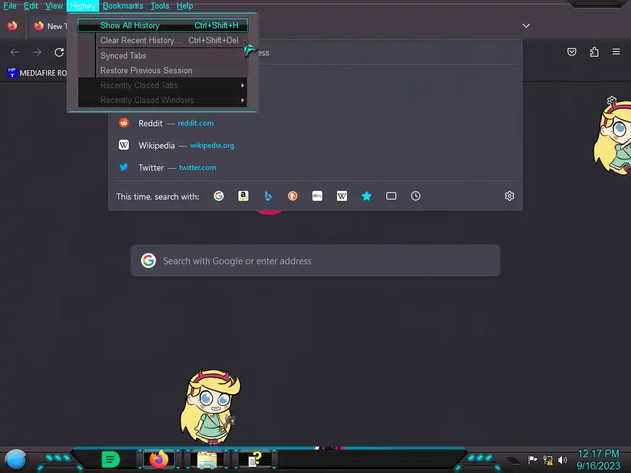Viewport: 631px width, 473px height.
Task: Search this time with Google
Action: 219,196
